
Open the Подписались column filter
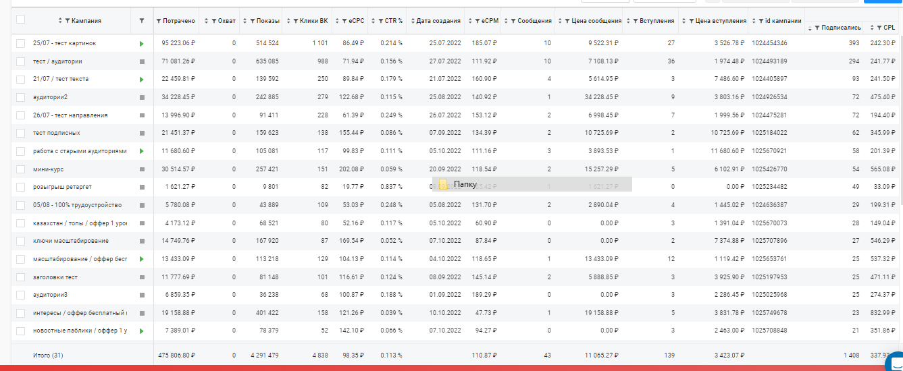tap(817, 28)
